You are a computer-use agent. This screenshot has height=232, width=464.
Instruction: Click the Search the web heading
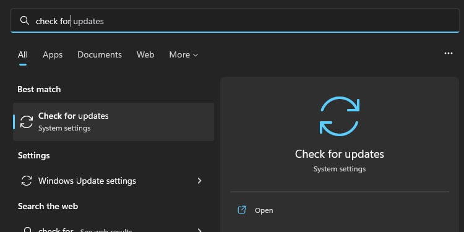[x=48, y=206]
